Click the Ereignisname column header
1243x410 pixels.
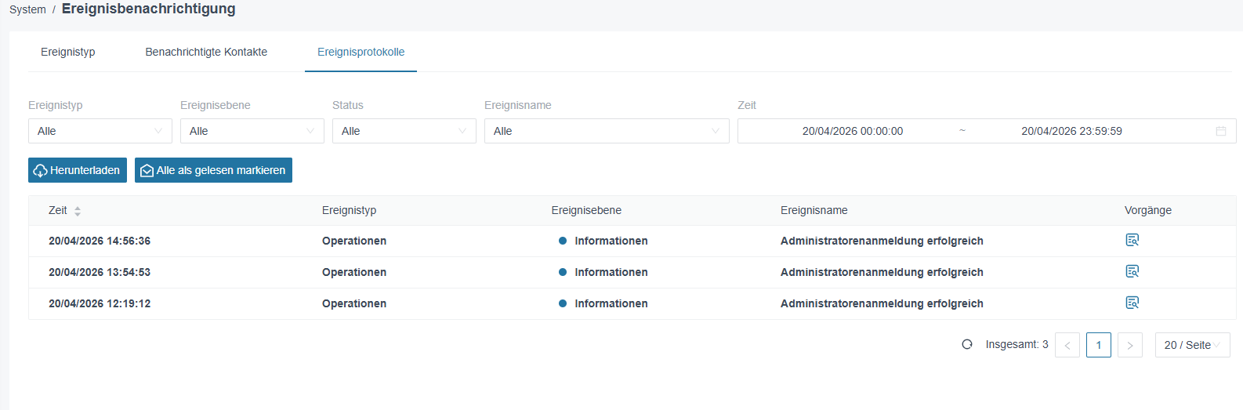pos(814,210)
